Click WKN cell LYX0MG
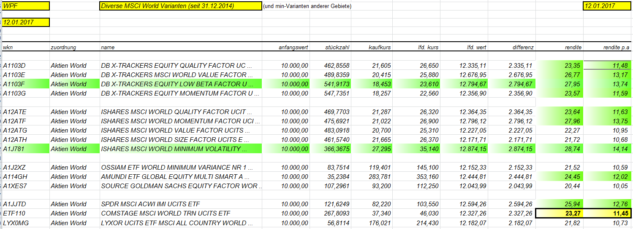 coord(25,223)
